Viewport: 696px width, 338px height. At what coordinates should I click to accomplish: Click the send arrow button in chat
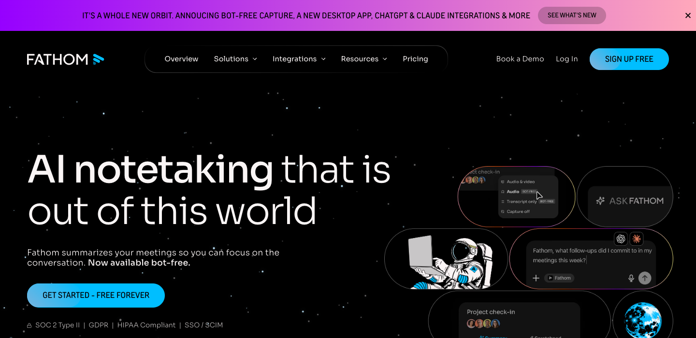click(645, 278)
